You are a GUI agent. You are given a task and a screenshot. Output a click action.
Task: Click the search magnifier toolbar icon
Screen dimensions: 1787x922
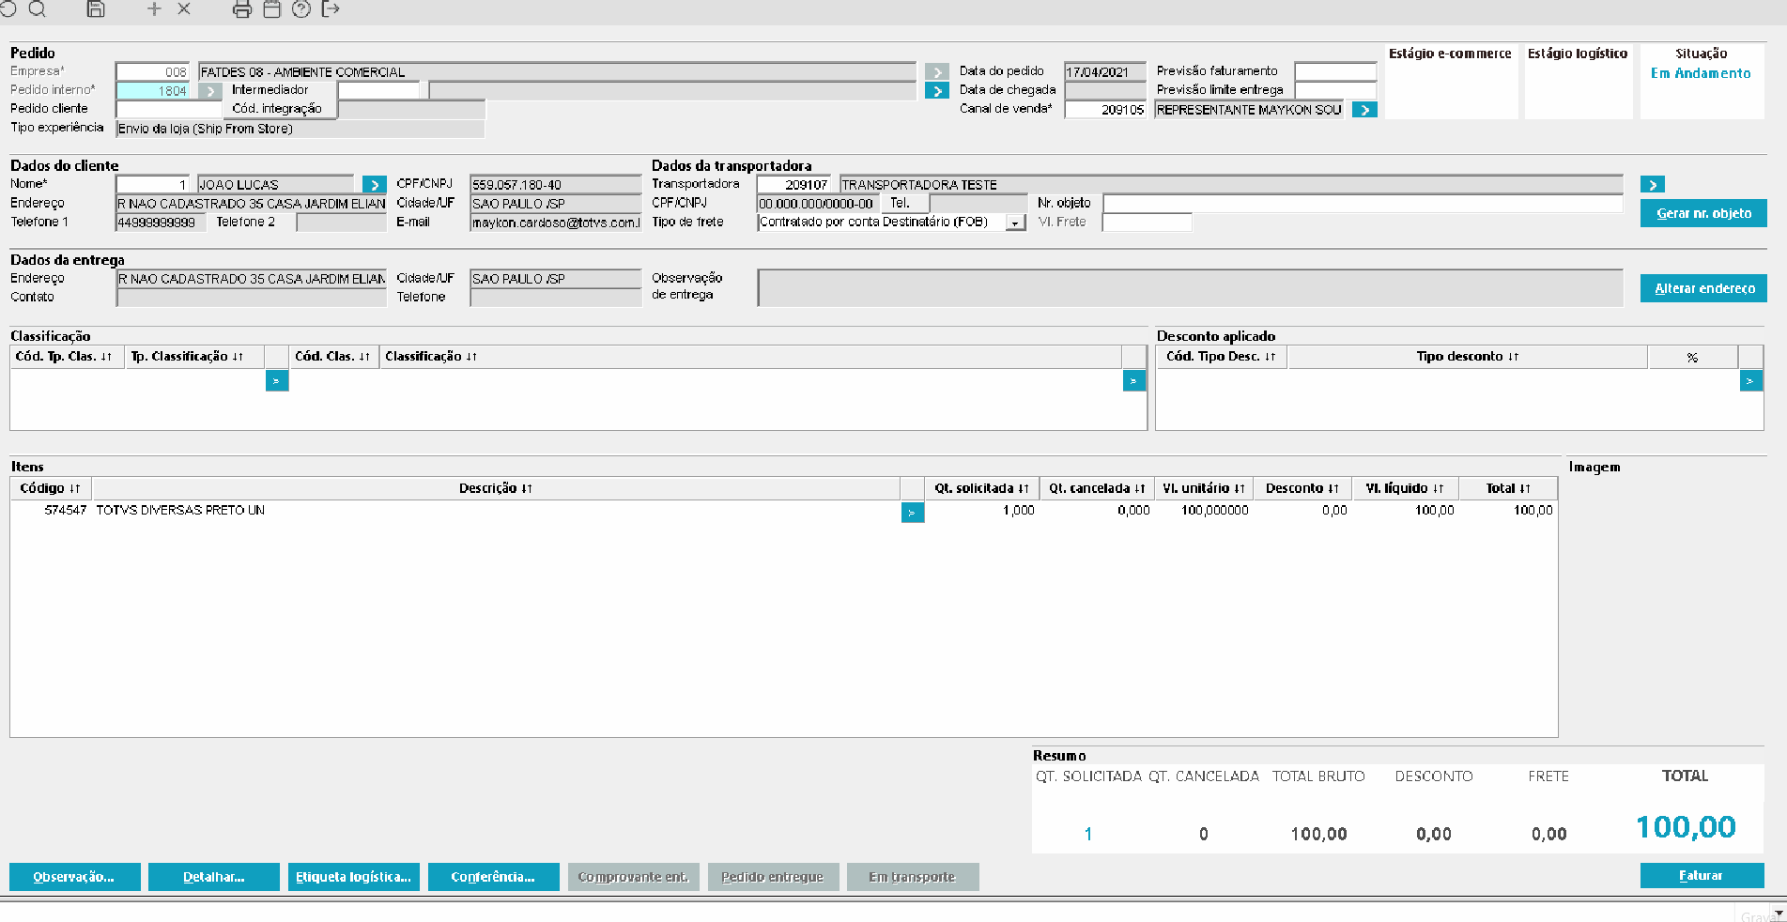(x=38, y=9)
